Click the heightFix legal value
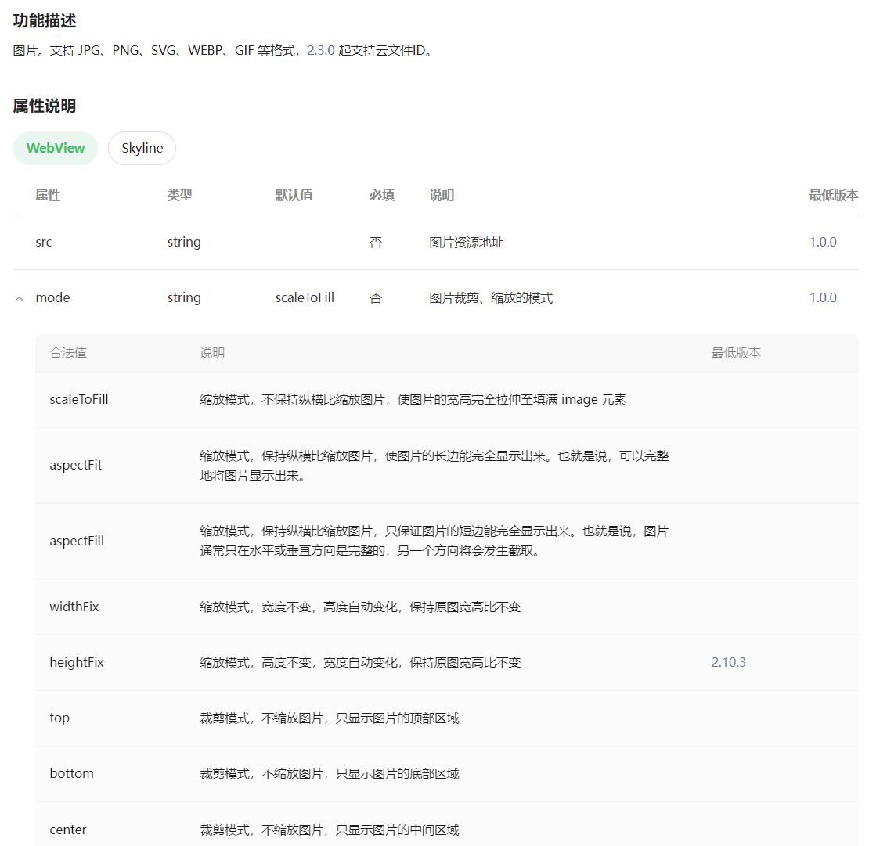 [77, 662]
